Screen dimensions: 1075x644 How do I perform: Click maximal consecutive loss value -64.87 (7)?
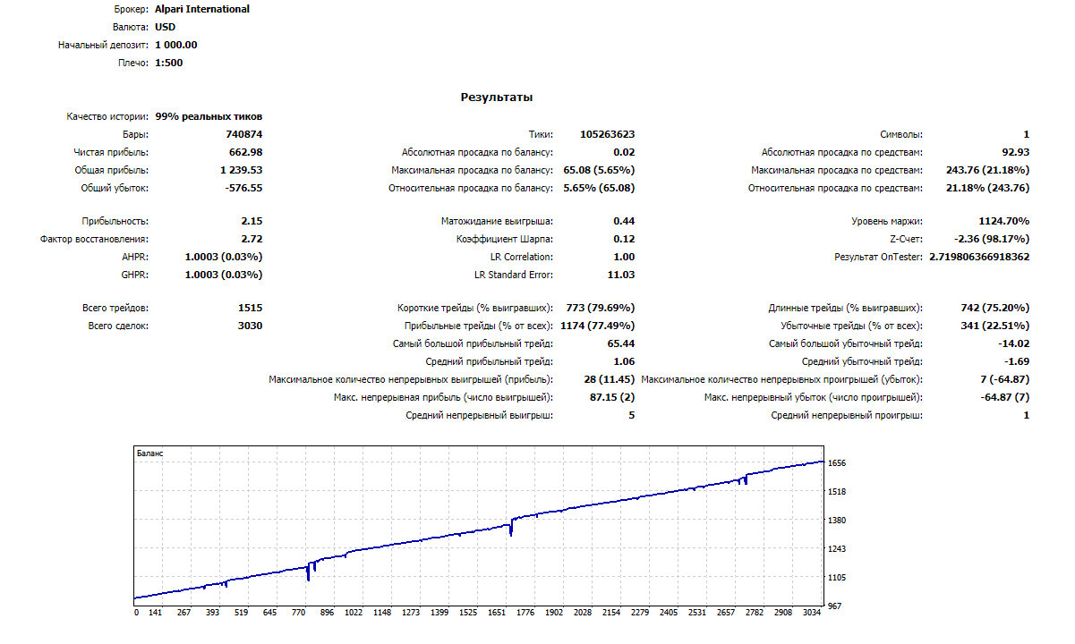[x=1006, y=397]
